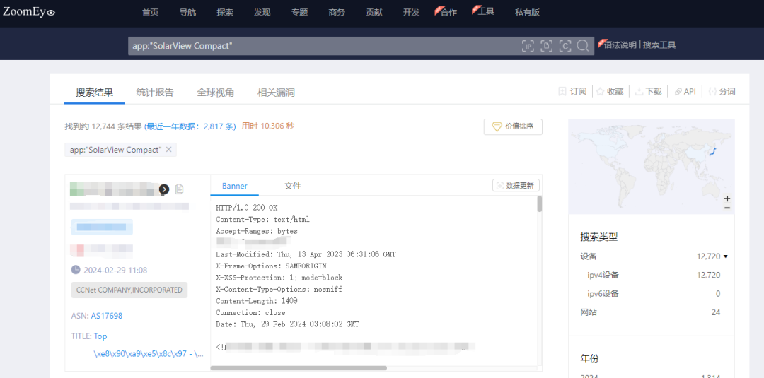Select the 文件 tab
This screenshot has width=764, height=378.
tap(292, 186)
